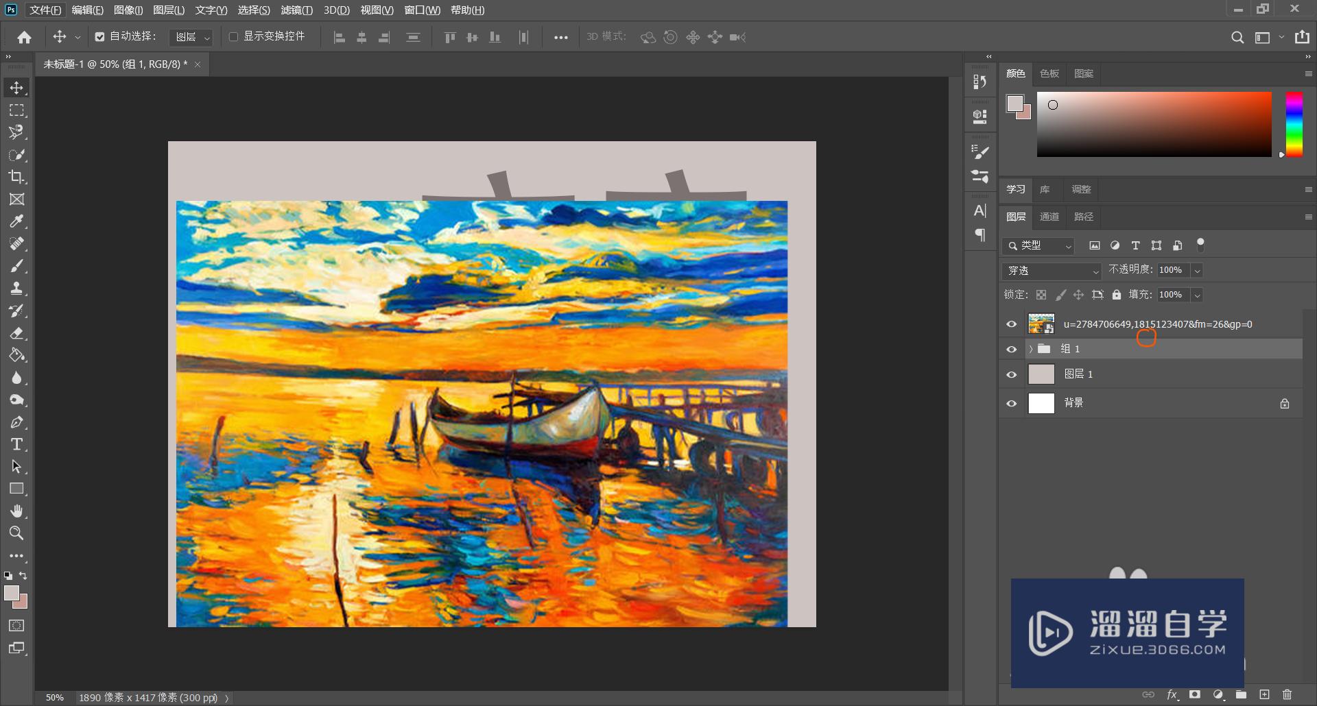Delete layer with trash icon
Viewport: 1317px width, 706px height.
point(1288,694)
